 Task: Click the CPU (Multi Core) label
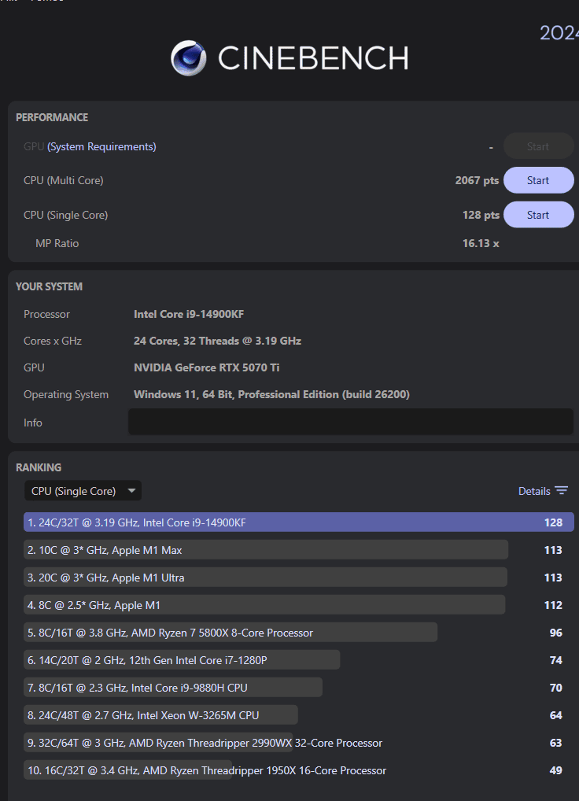coord(63,180)
